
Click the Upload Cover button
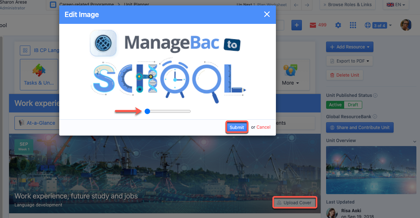point(295,203)
